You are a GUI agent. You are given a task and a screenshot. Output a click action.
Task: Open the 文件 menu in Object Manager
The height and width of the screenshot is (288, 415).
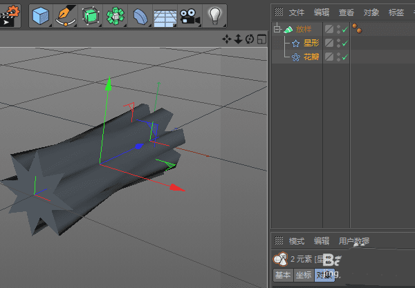pyautogui.click(x=296, y=12)
